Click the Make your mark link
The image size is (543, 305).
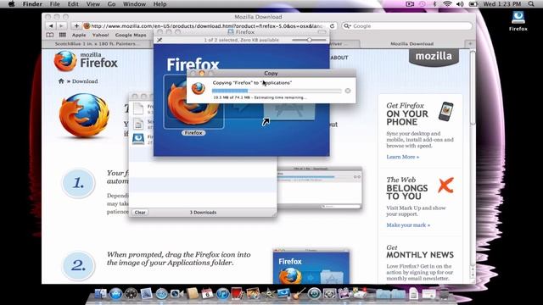tap(408, 225)
